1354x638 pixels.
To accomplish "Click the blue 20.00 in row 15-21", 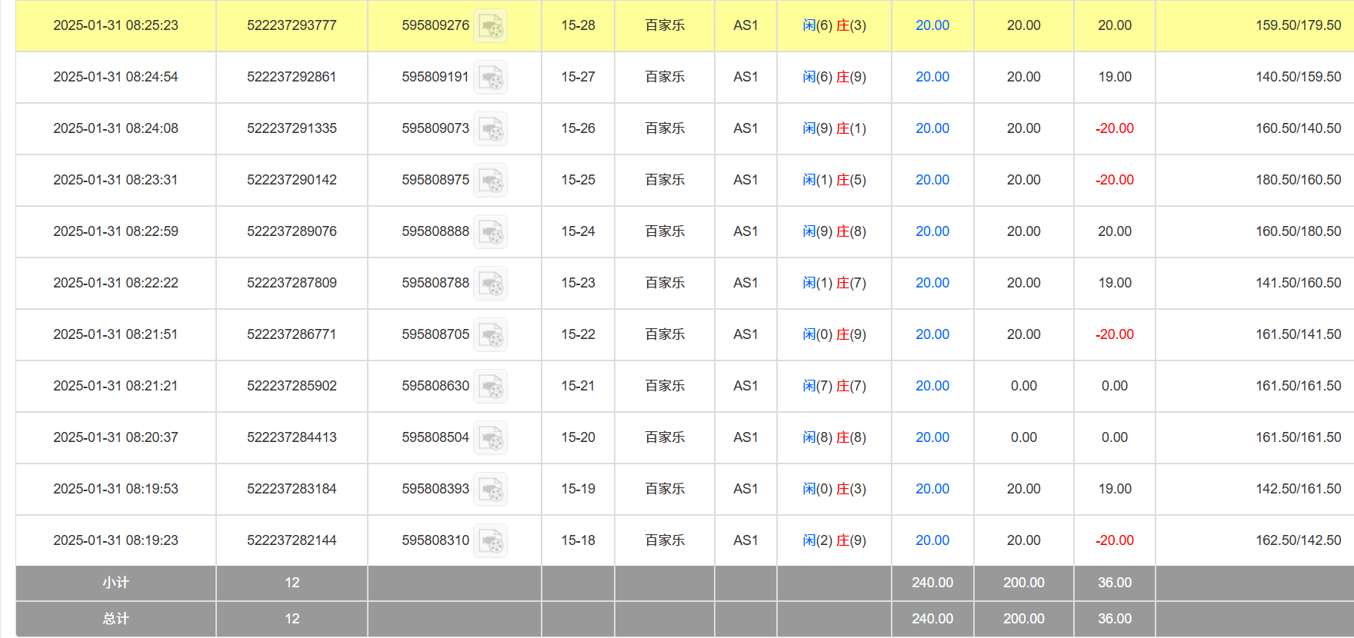I will 932,386.
